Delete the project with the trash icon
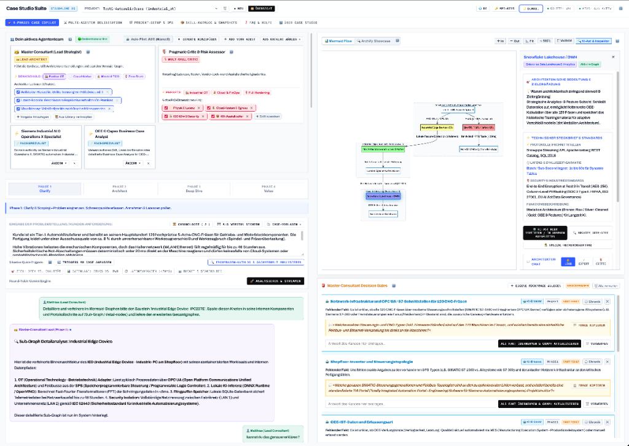 pyautogui.click(x=225, y=9)
